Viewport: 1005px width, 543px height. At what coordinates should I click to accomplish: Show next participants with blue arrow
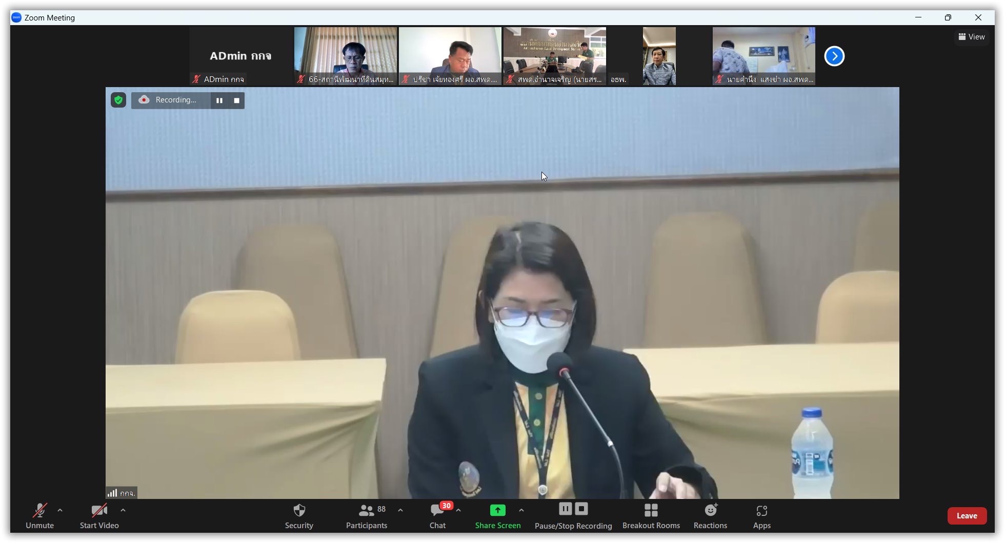[834, 56]
